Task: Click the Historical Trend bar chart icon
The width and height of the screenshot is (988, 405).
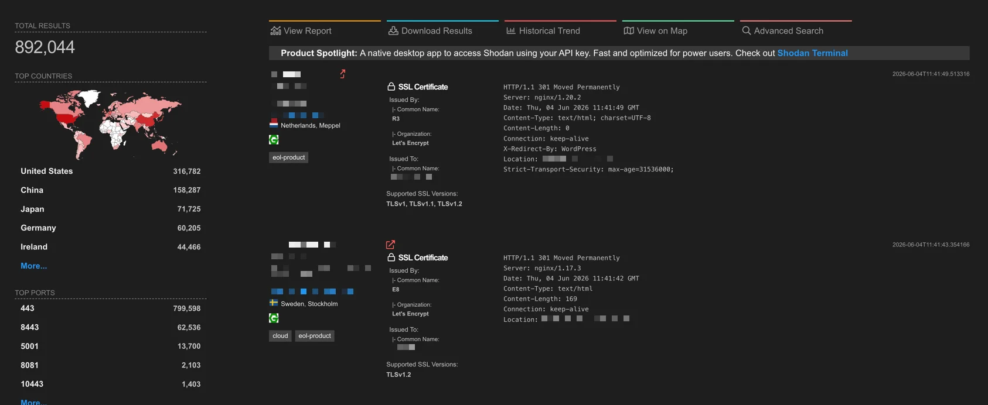Action: point(511,30)
